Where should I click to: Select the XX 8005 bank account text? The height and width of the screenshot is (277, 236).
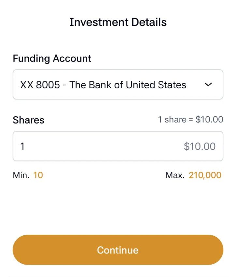point(40,85)
